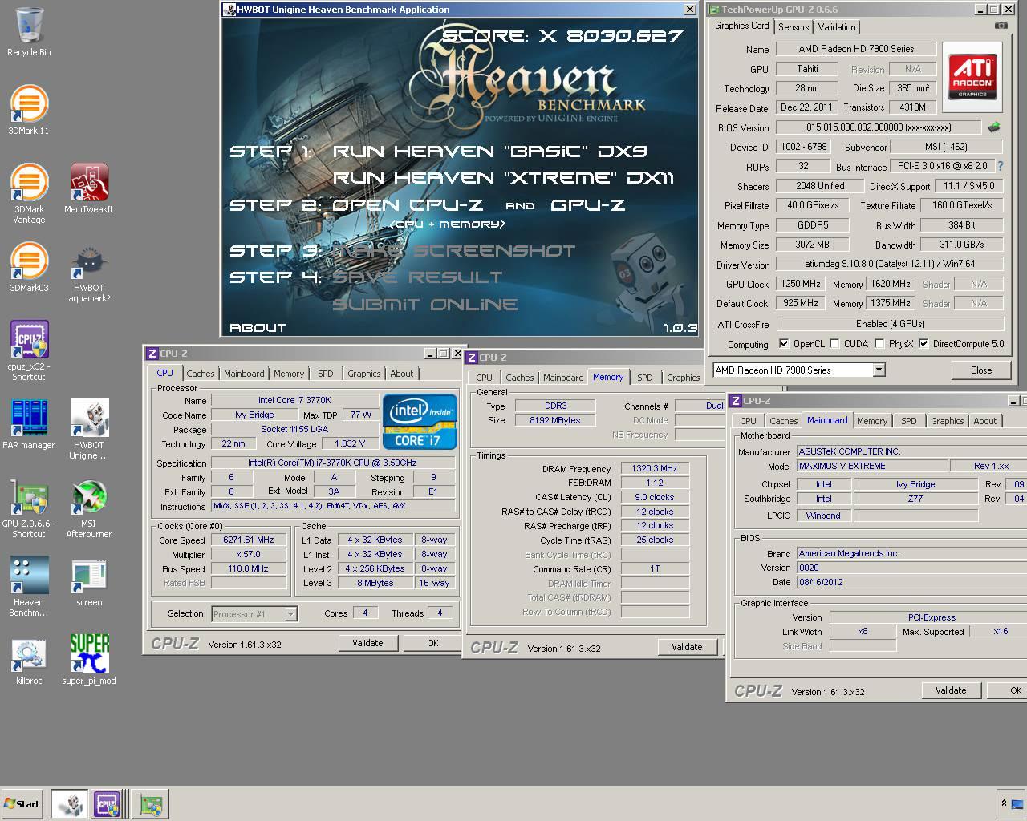Image resolution: width=1027 pixels, height=821 pixels.
Task: Open the Windows Start menu
Action: [22, 803]
